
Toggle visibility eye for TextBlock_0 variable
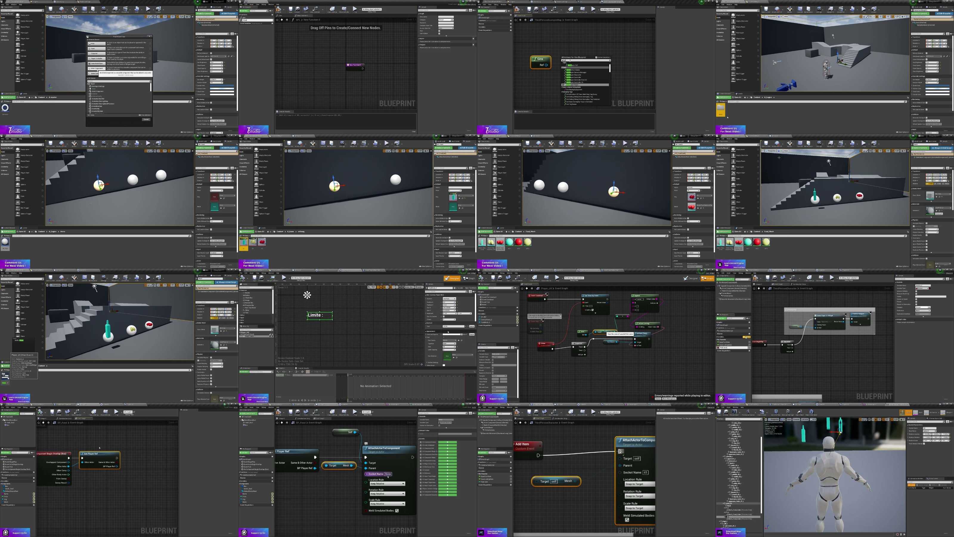pyautogui.click(x=517, y=322)
